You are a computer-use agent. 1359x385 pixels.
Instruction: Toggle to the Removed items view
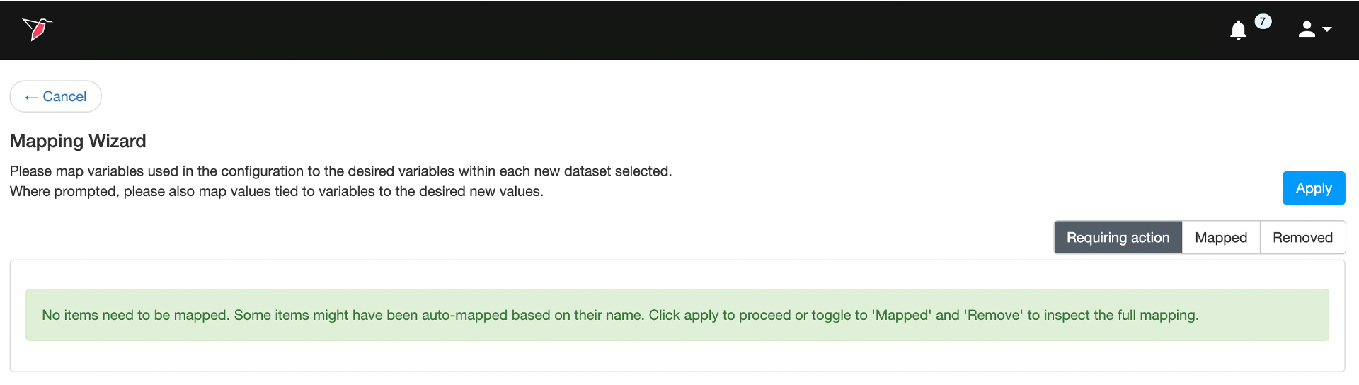tap(1302, 238)
